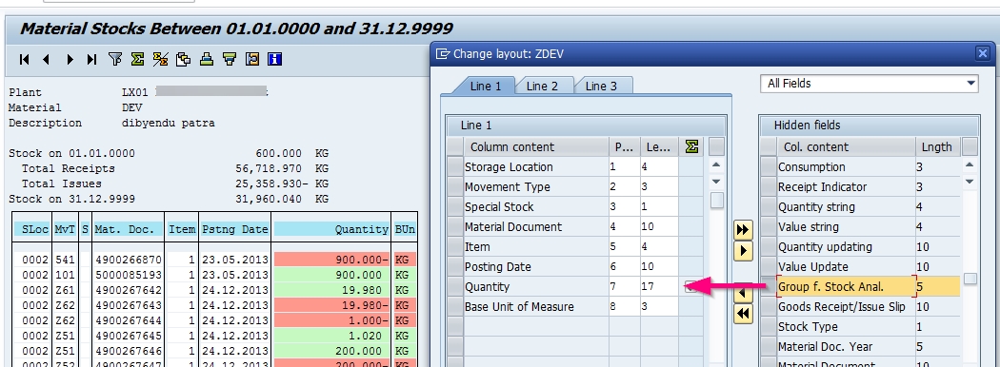This screenshot has width=1000, height=367.
Task: Click the Column content header
Action: (x=535, y=147)
